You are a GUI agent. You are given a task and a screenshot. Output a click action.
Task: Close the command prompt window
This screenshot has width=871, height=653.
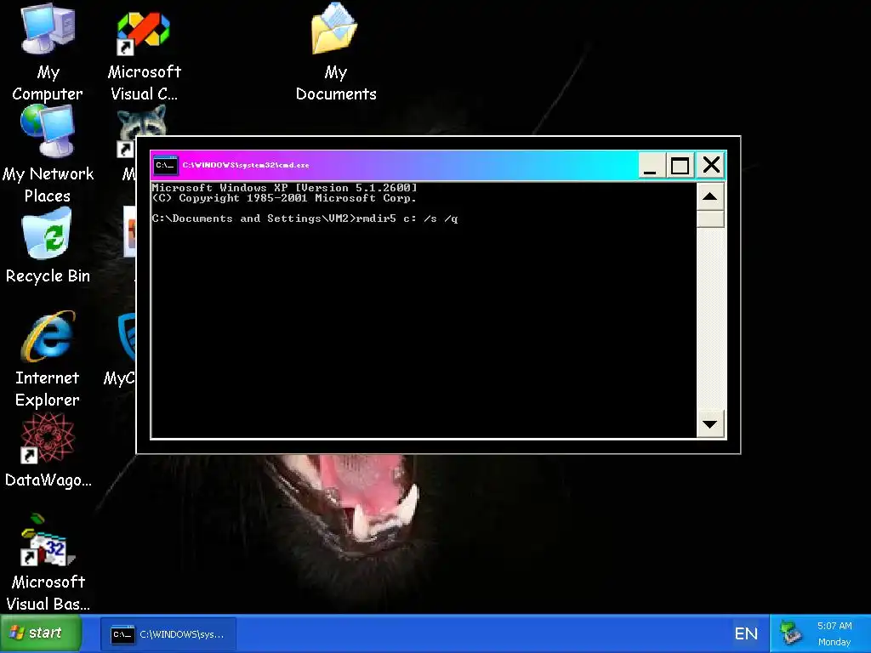coord(711,166)
